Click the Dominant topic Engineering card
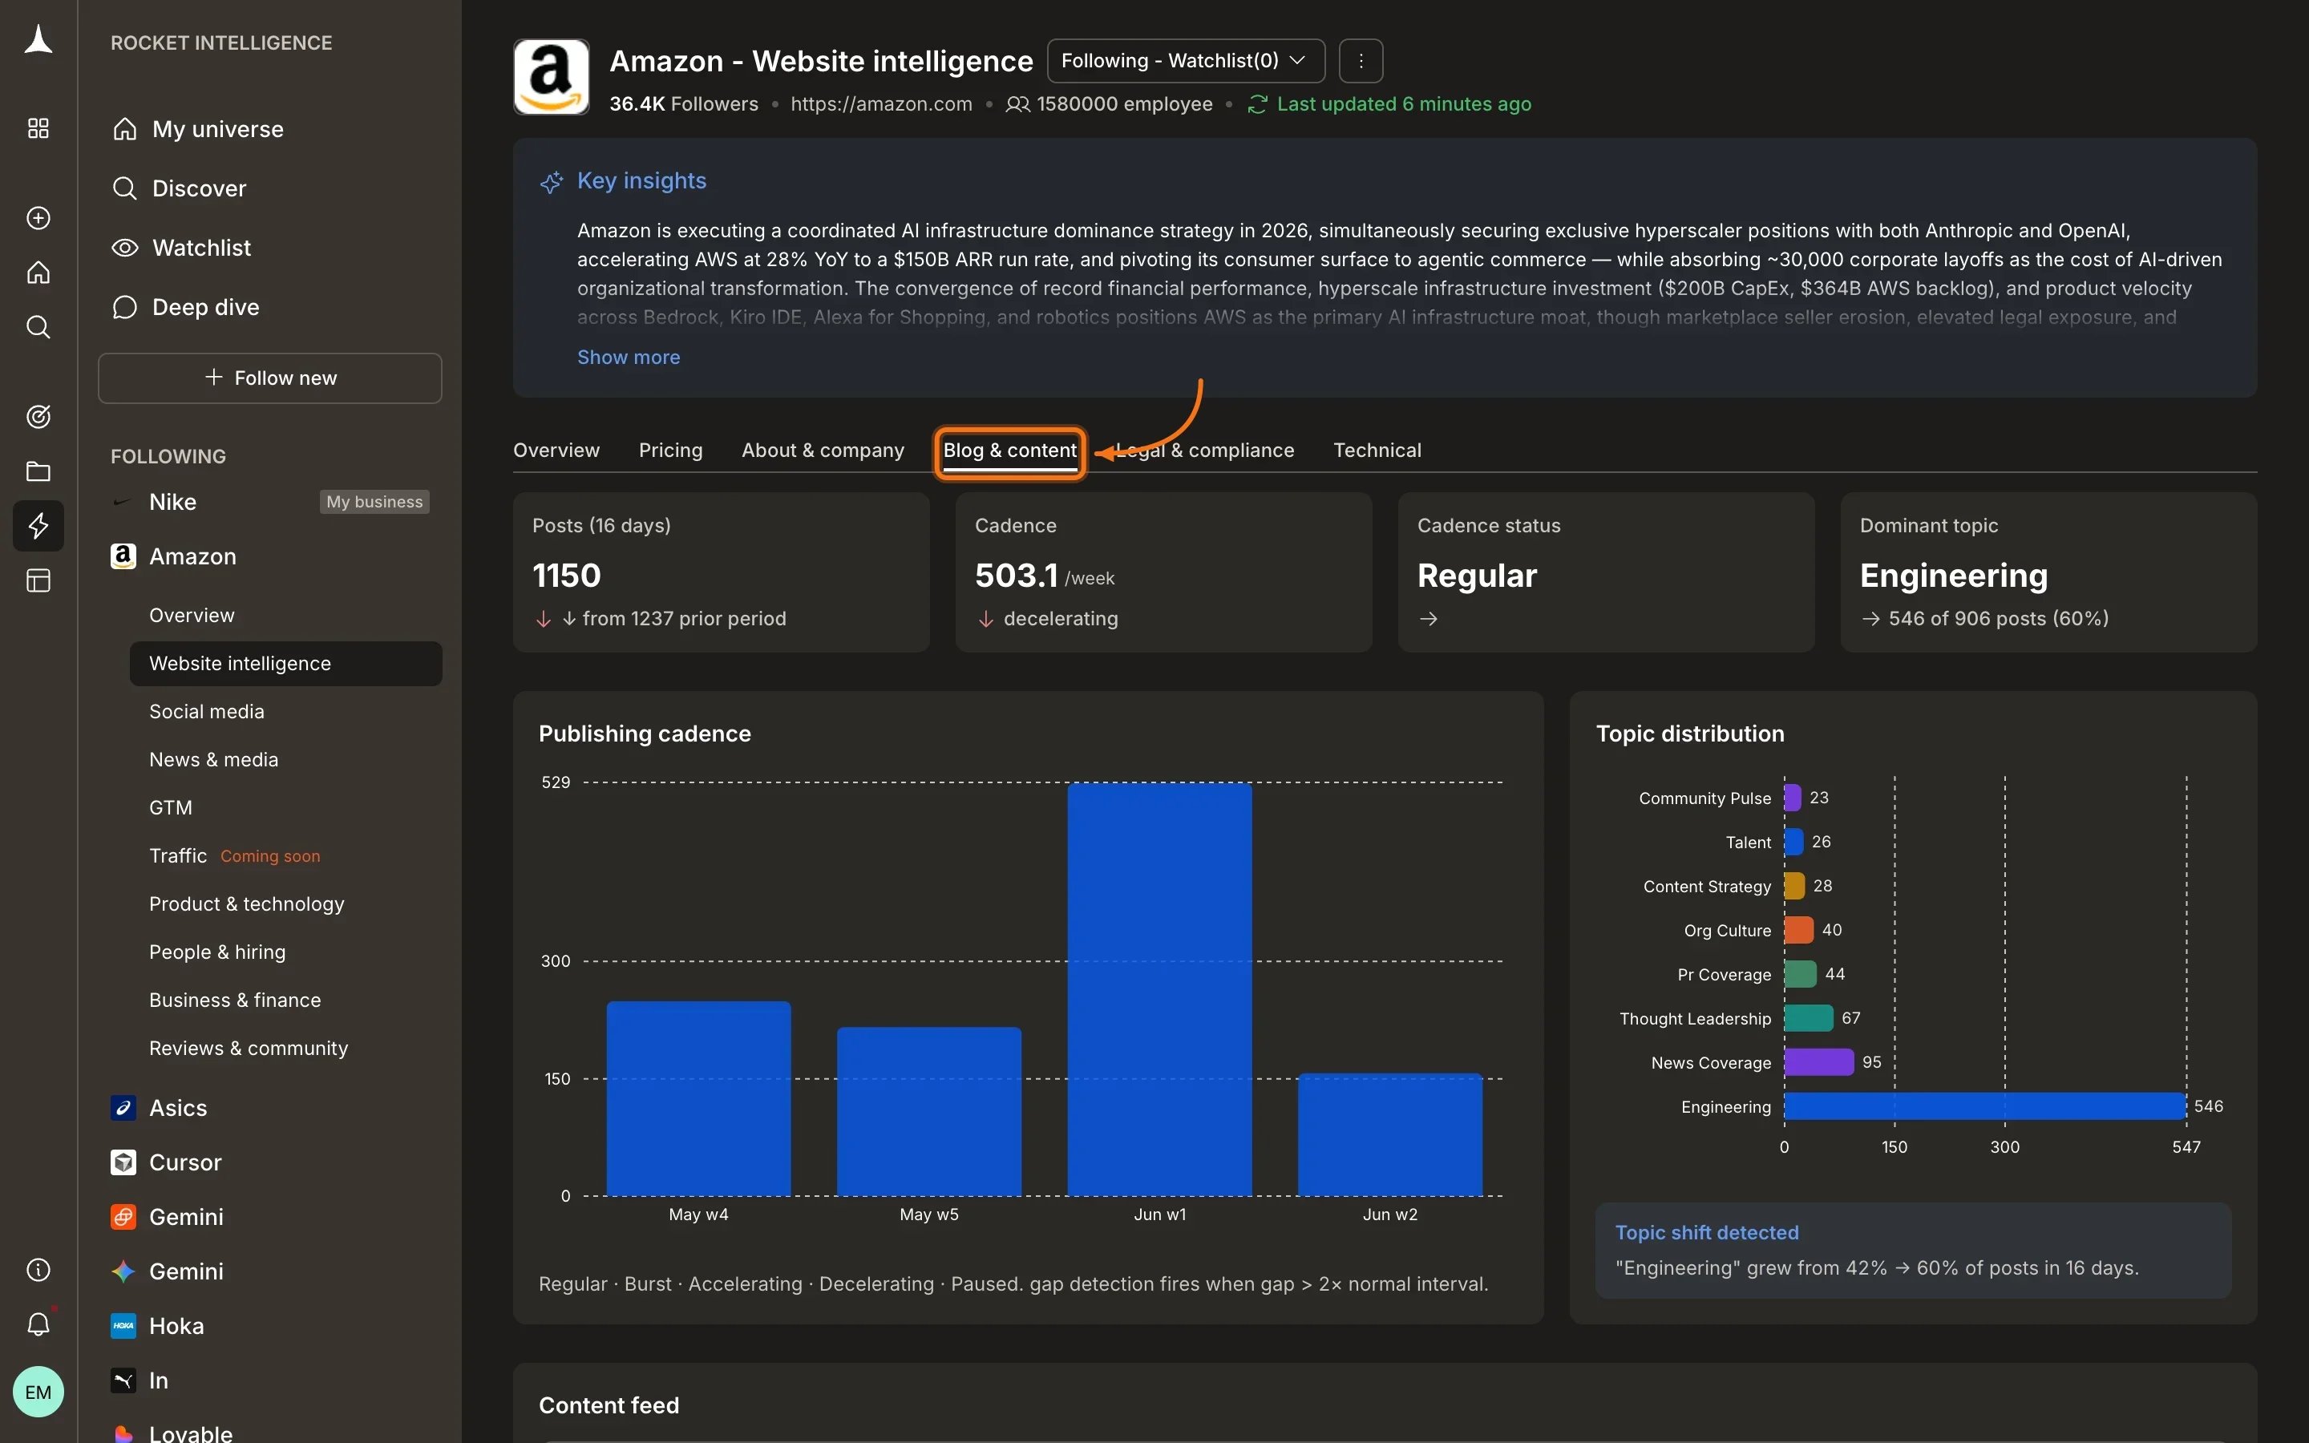2309x1443 pixels. pos(2048,572)
